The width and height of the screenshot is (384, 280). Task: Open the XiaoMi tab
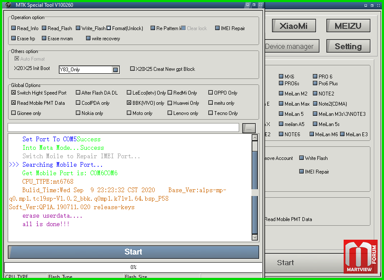(x=294, y=26)
